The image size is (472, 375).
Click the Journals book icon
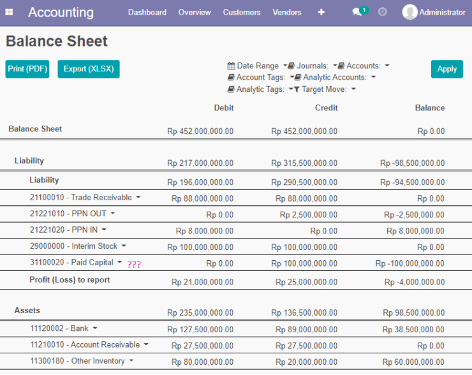[x=291, y=66]
